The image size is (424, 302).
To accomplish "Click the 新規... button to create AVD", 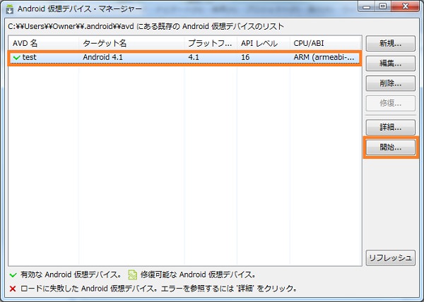I will (x=391, y=44).
